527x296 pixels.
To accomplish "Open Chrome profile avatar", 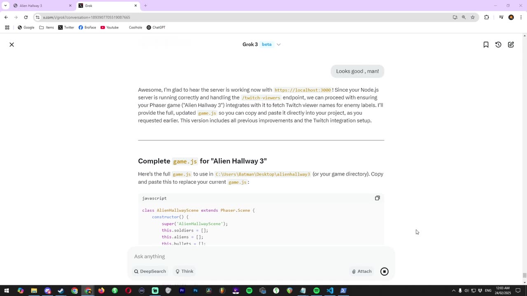I will click(x=511, y=17).
